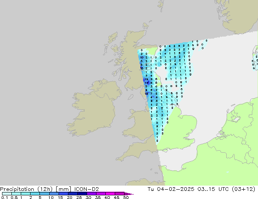This screenshot has height=199, width=258.
Task: Select the legend swatch between 0.5 and 1
Action: click(x=16, y=194)
